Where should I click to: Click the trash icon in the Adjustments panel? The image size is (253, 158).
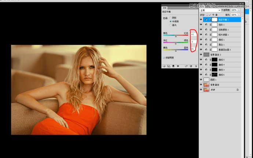(196, 66)
